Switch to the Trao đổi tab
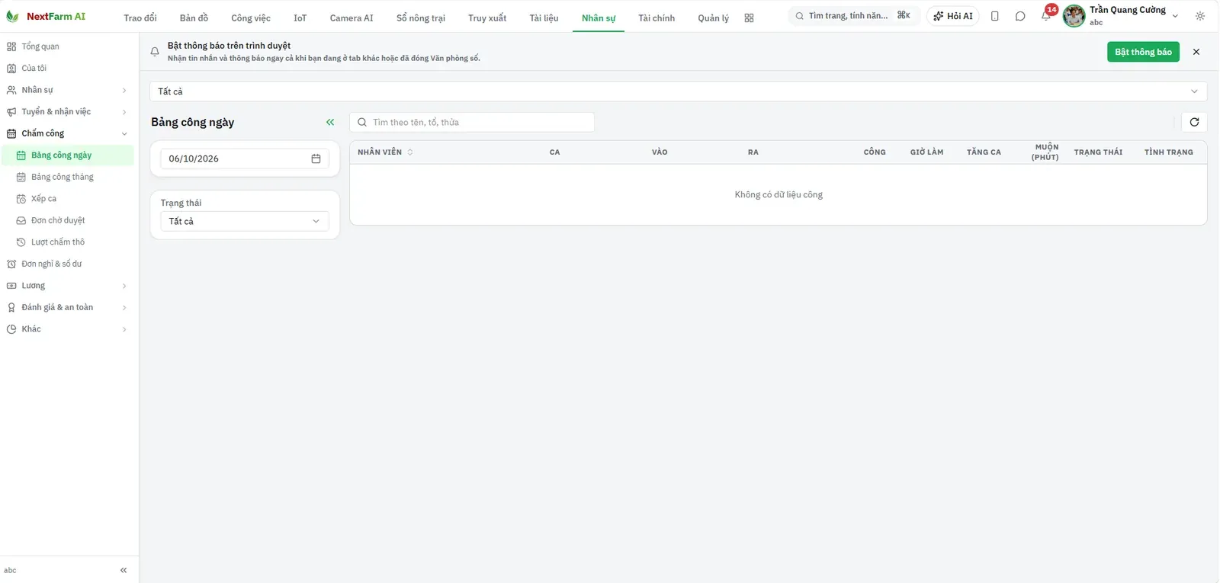The height and width of the screenshot is (583, 1220). (x=140, y=18)
